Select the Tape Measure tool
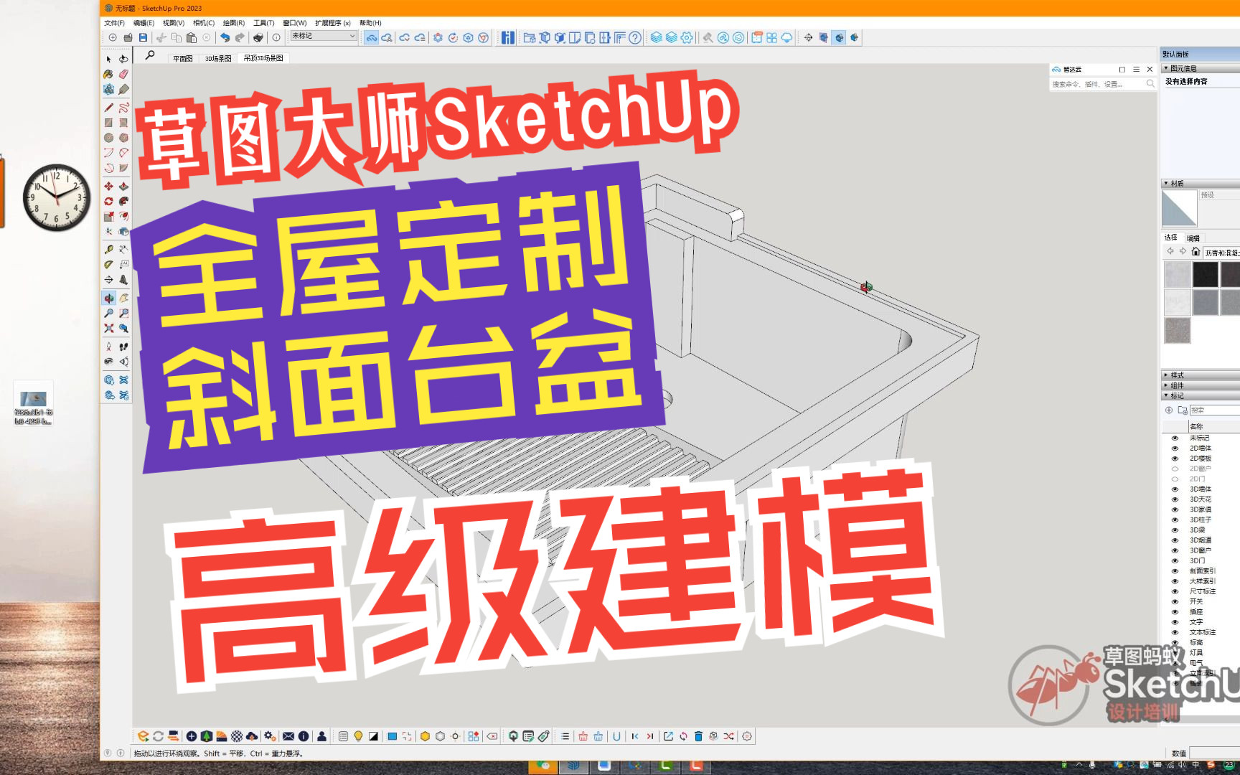This screenshot has width=1240, height=775. (x=108, y=249)
